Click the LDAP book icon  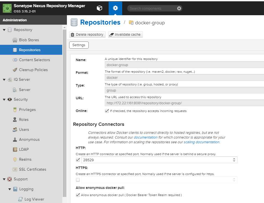(15, 149)
